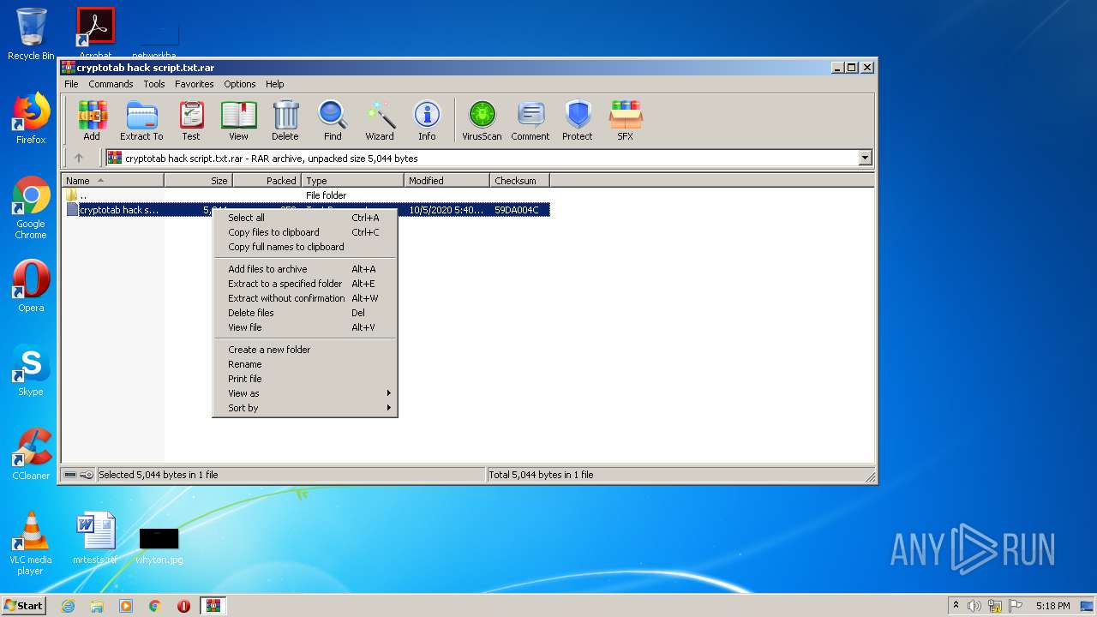Open Opera desktop shortcut
The height and width of the screenshot is (617, 1097).
pyautogui.click(x=31, y=286)
